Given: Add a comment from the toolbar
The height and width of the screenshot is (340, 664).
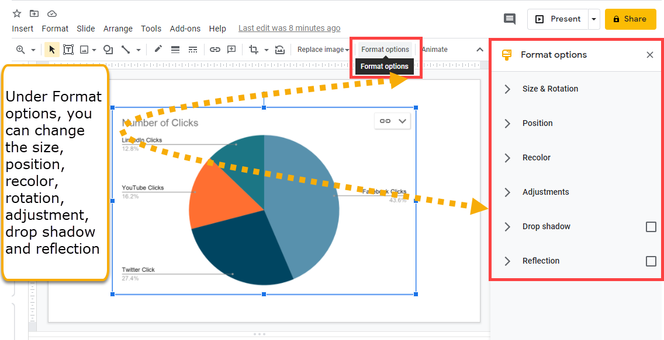Looking at the screenshot, I should click(231, 50).
